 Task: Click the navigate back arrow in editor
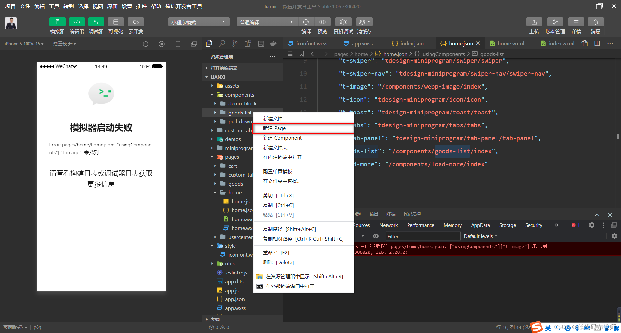313,54
